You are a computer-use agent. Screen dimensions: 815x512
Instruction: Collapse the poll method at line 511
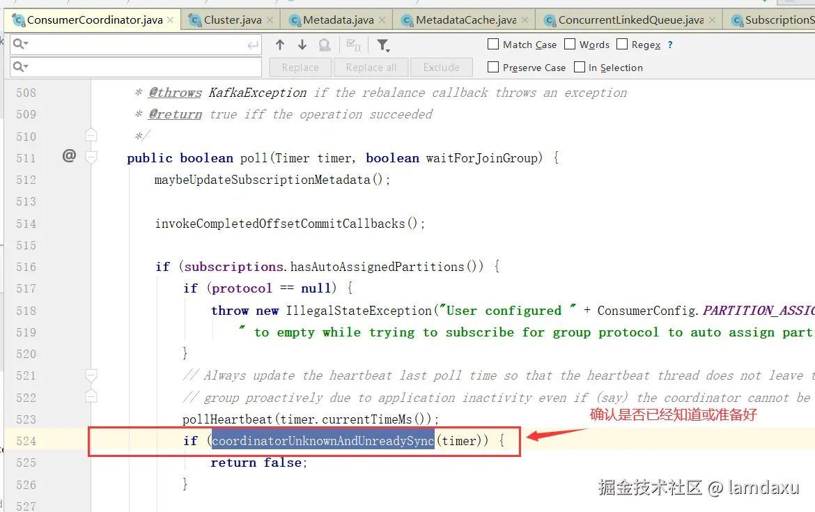point(91,157)
